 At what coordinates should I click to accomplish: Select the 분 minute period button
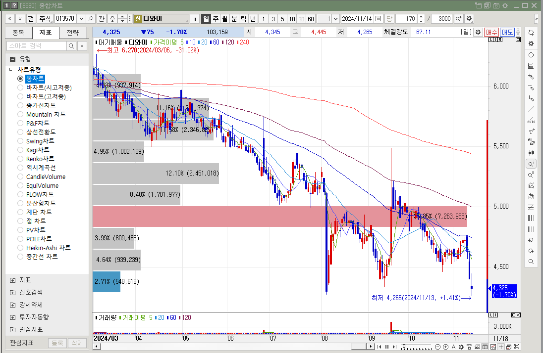(x=234, y=19)
